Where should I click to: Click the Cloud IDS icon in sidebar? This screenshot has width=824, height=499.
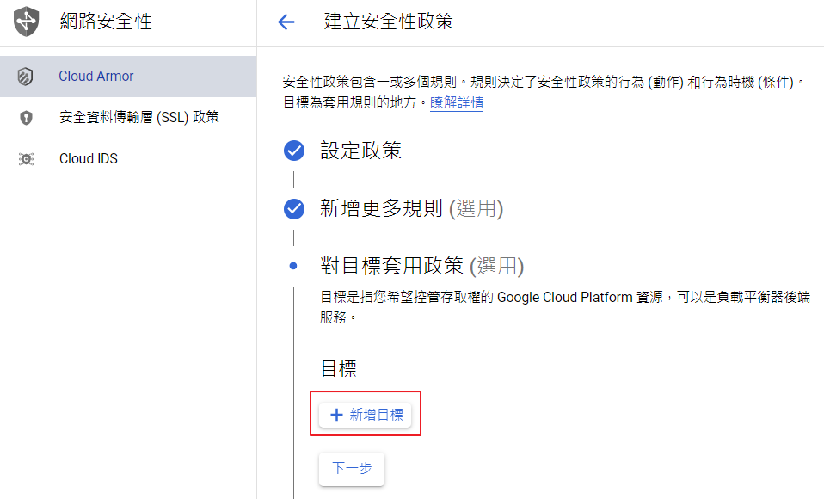point(26,159)
